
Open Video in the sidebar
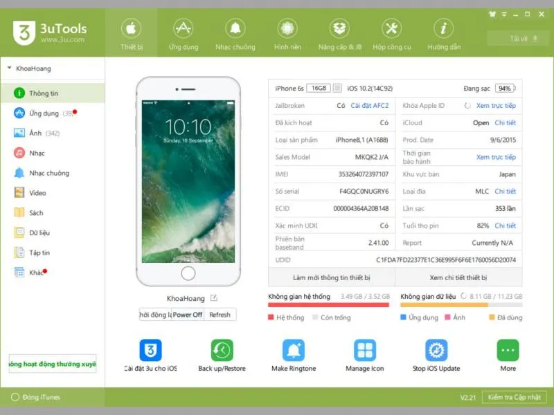click(53, 193)
